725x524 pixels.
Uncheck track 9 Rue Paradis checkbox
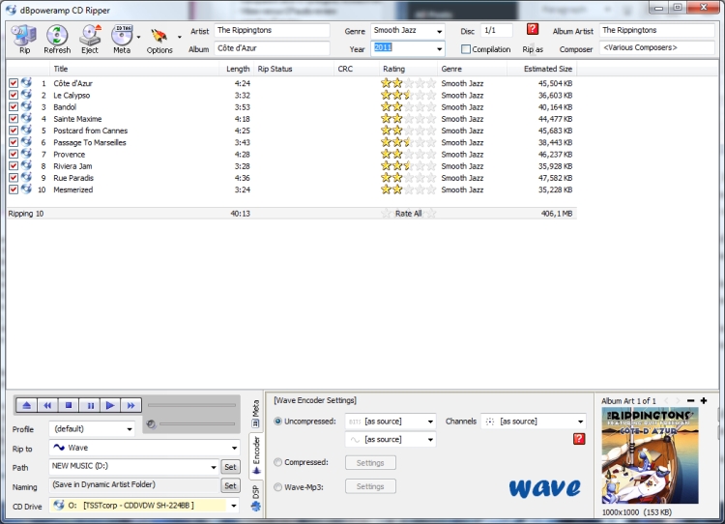point(14,178)
